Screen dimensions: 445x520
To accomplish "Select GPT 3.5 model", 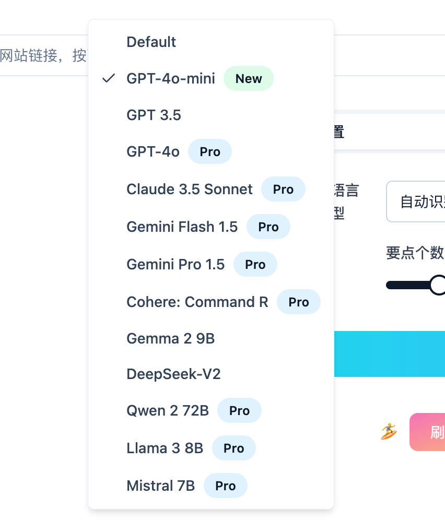I will click(x=154, y=115).
